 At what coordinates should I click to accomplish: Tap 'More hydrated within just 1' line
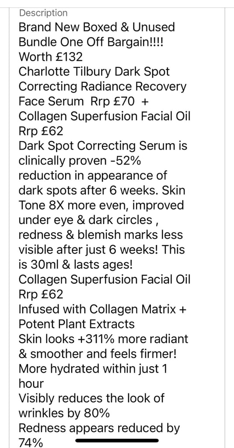pos(93,368)
